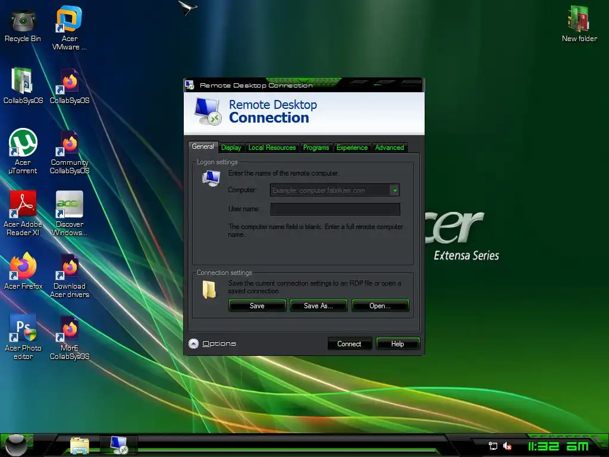Open the Advanced tab
The height and width of the screenshot is (457, 609).
click(390, 148)
